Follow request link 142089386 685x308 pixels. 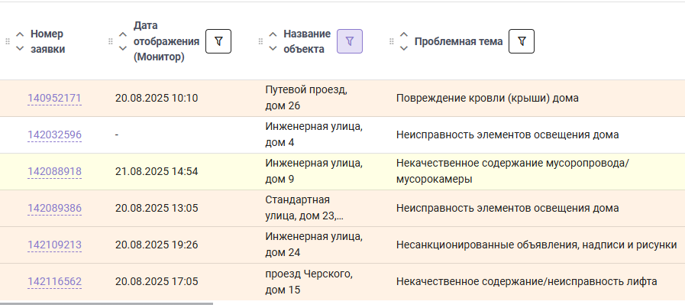pos(55,209)
